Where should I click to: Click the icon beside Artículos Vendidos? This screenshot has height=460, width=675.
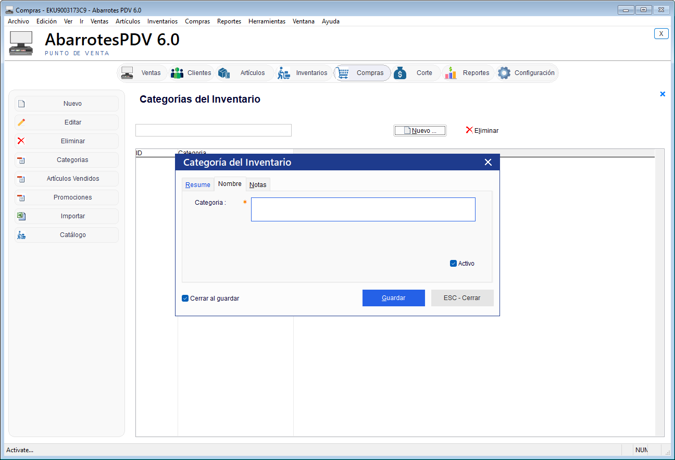21,179
